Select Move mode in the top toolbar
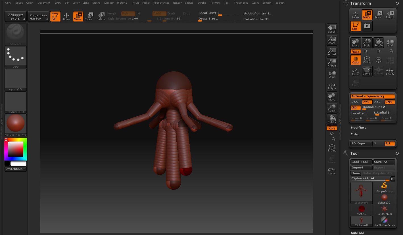 (78, 16)
